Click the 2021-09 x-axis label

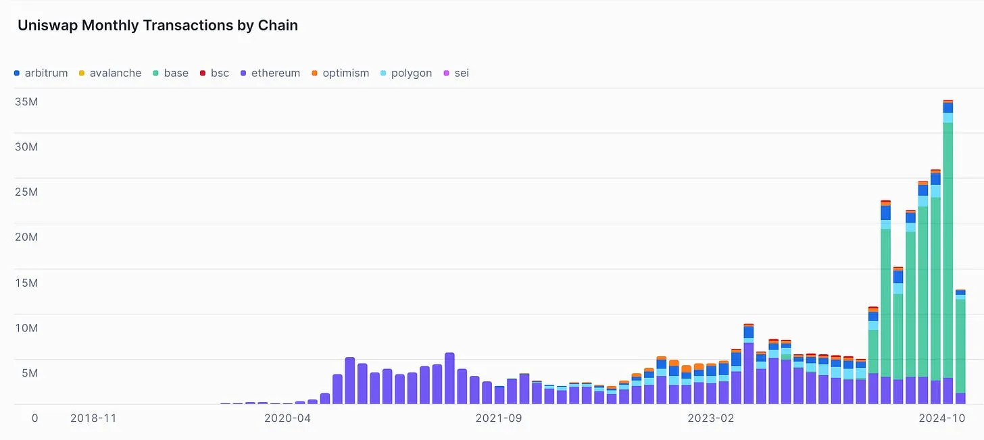(499, 418)
